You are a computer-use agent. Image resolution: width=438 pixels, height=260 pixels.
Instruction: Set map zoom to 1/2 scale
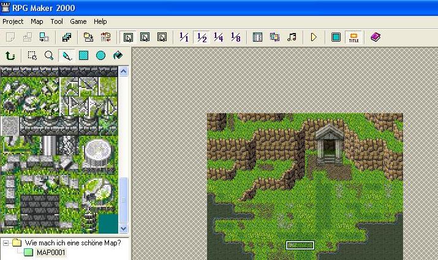(x=202, y=37)
